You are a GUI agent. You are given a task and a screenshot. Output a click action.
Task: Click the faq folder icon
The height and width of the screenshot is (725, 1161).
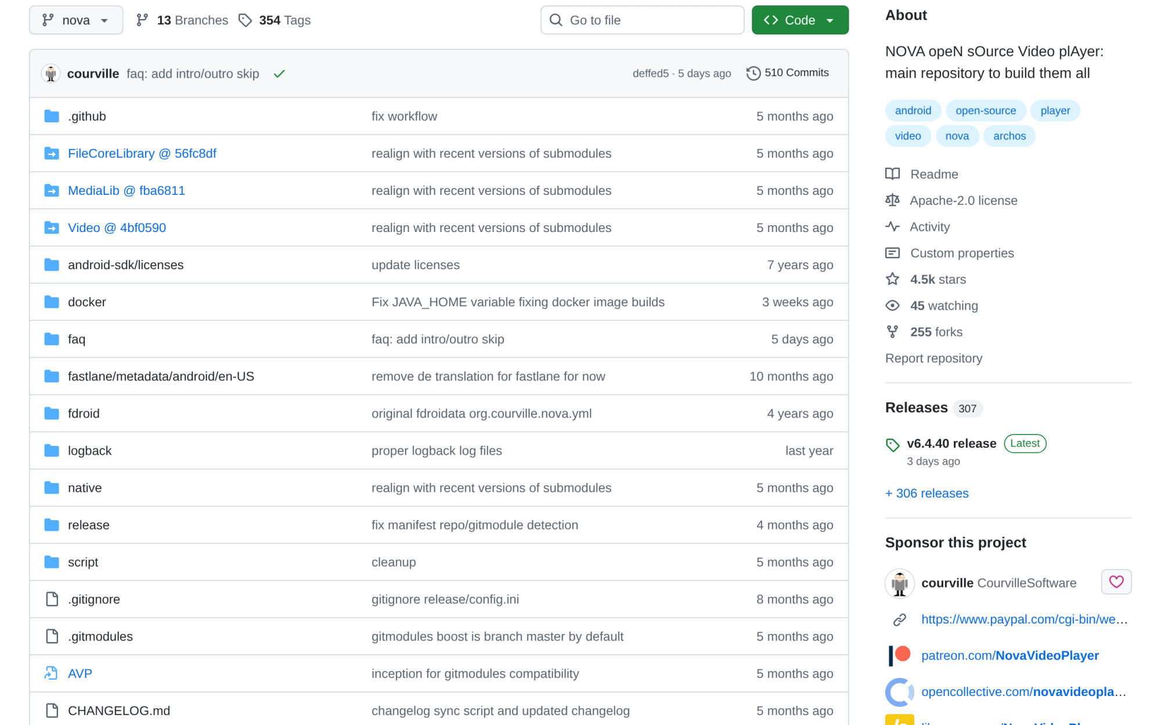point(52,339)
